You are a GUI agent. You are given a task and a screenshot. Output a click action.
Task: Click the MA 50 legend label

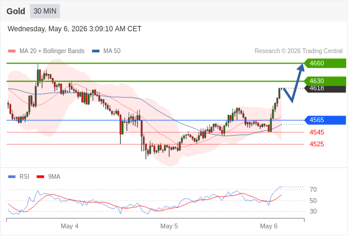112,51
